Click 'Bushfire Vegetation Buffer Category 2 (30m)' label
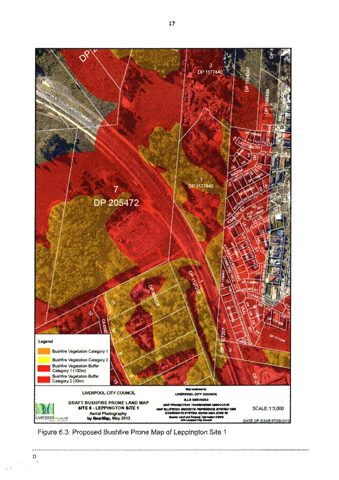The image size is (339, 480). coord(75,378)
